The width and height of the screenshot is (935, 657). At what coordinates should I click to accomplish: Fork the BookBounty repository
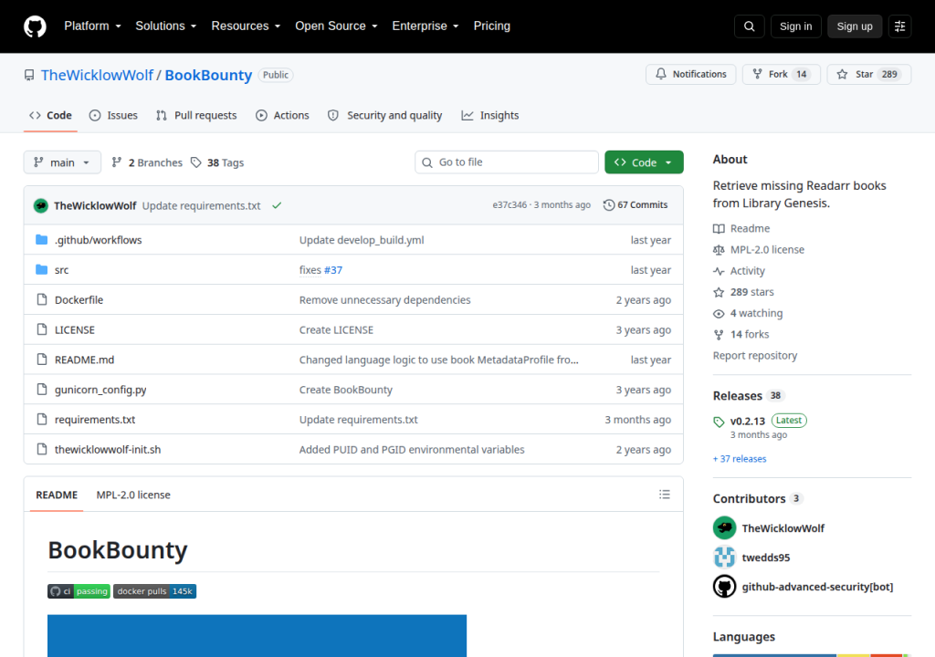pyautogui.click(x=782, y=74)
